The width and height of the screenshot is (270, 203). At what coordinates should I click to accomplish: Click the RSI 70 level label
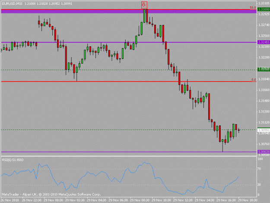[x=259, y=169]
